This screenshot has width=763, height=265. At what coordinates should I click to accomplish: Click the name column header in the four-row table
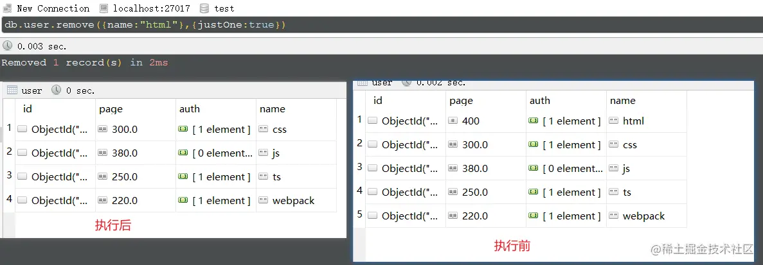273,109
